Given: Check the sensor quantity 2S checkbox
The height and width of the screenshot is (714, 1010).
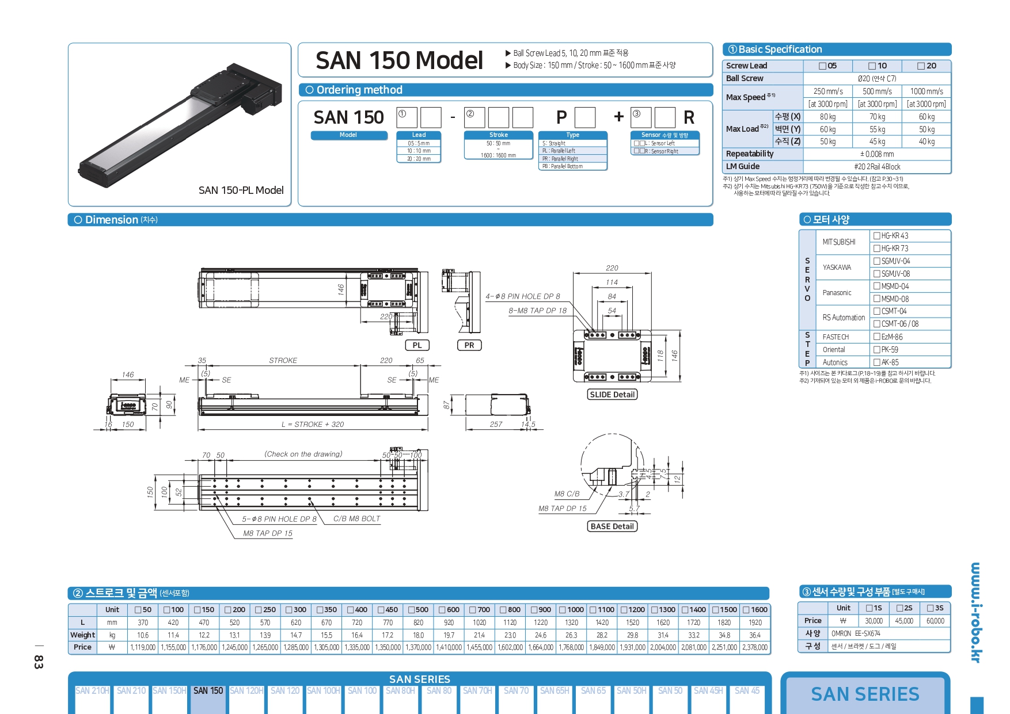Looking at the screenshot, I should coord(900,608).
